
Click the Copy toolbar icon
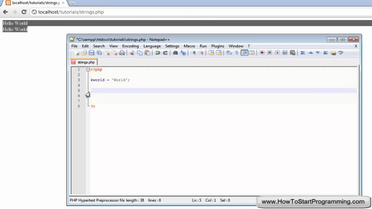140,53
